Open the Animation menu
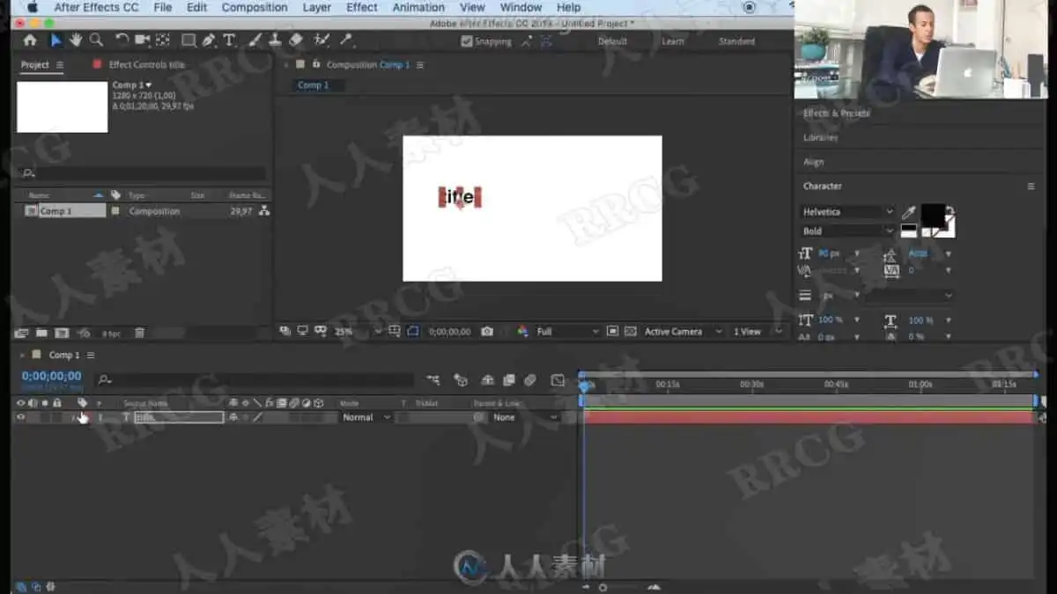Viewport: 1057px width, 594px height. pyautogui.click(x=418, y=7)
